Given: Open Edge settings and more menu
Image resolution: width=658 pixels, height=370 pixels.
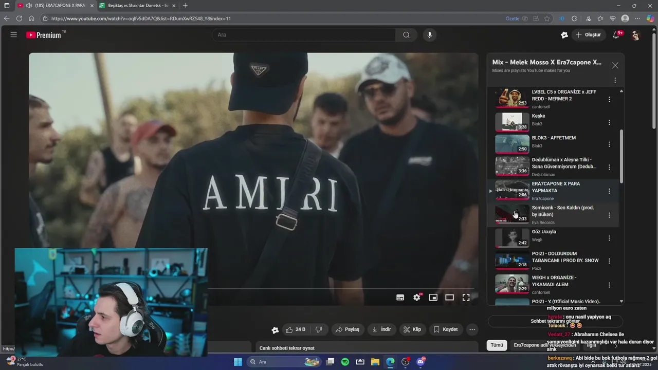Looking at the screenshot, I should (637, 18).
